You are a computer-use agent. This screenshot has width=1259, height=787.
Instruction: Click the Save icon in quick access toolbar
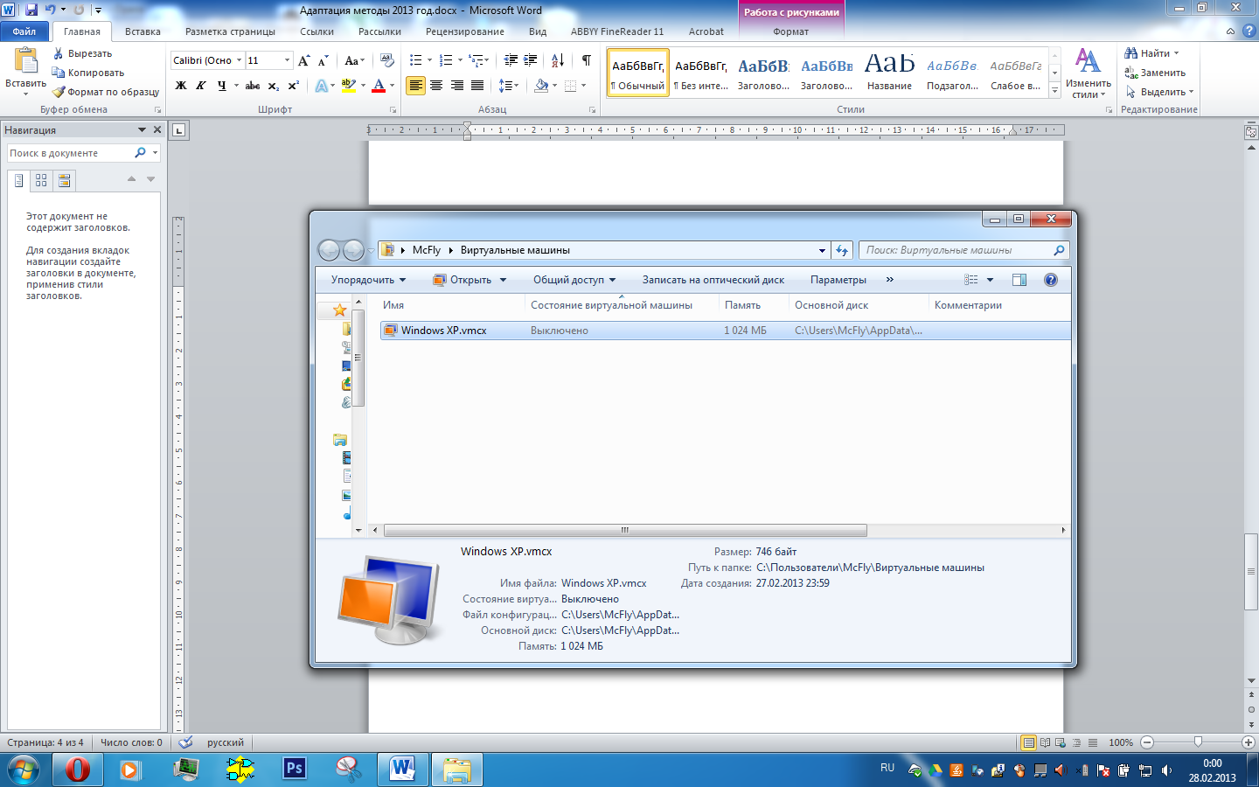31,10
